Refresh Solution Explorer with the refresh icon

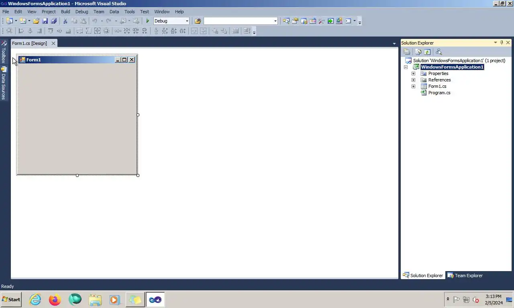(x=427, y=52)
